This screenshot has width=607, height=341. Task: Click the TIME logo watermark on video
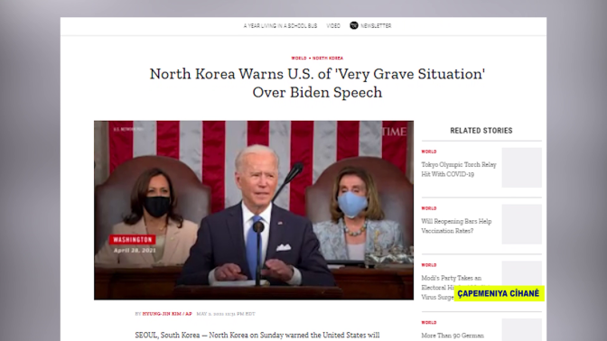click(x=394, y=132)
